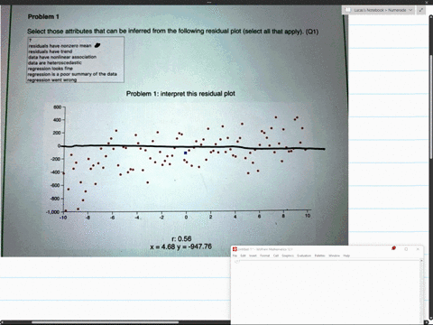Open the Palettes menu in Mathematica
This screenshot has width=433, height=325.
[x=319, y=255]
